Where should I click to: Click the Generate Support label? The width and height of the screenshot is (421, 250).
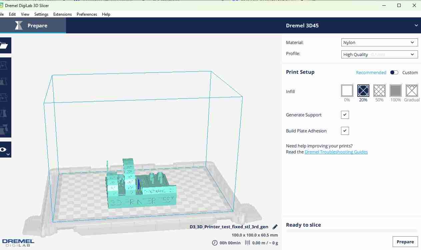(304, 115)
